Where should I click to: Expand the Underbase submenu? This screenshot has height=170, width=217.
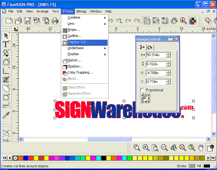pos(85,48)
